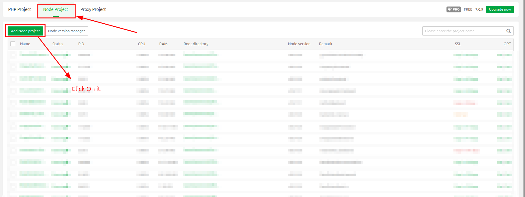Viewport: 525px width, 197px height.
Task: Focus the project name search field
Action: (x=464, y=31)
